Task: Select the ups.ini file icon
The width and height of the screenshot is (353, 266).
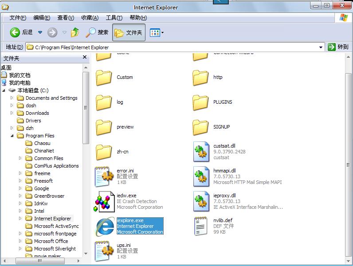Action: click(104, 251)
